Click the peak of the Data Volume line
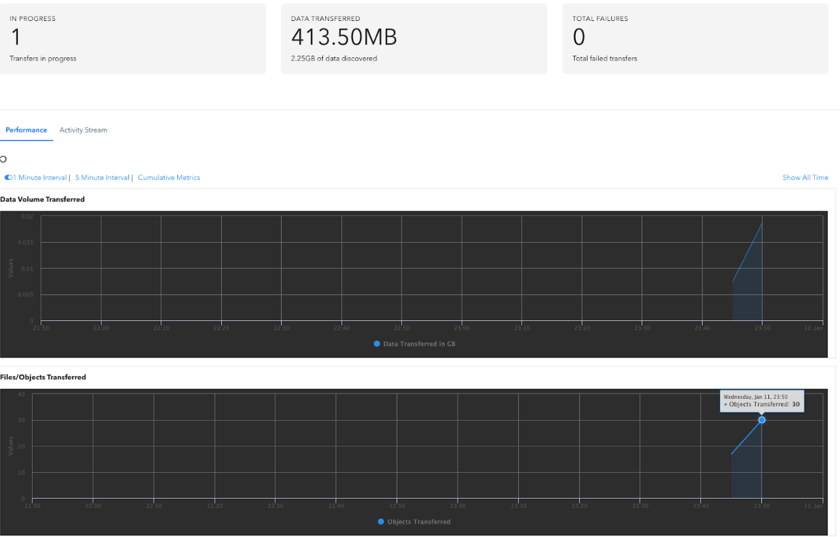This screenshot has height=537, width=840. (762, 223)
